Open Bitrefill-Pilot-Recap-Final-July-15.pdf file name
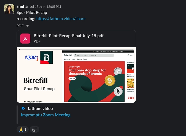 pyautogui.click(x=68, y=36)
